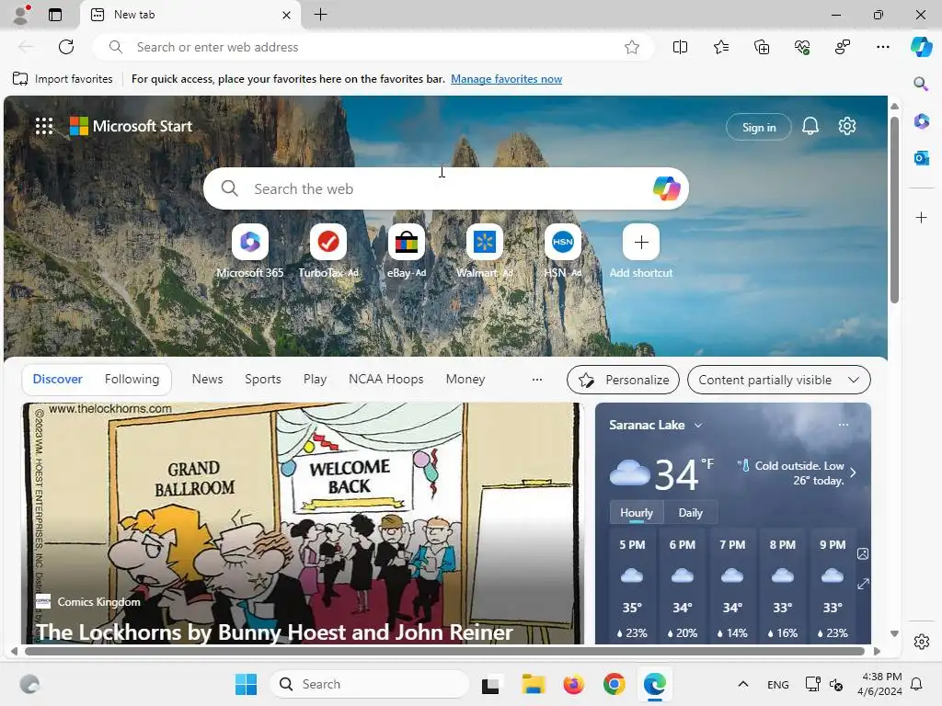Add a sidebar app with plus icon
This screenshot has width=942, height=706.
click(921, 217)
